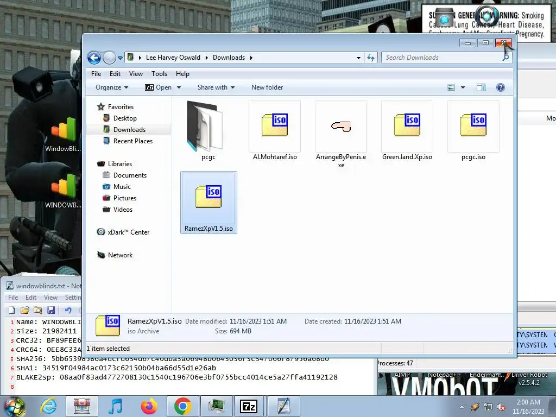Open recent pages dropdown next to forward arrow
This screenshot has height=417, width=556.
coord(120,58)
